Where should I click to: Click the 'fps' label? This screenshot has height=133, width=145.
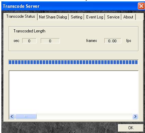pos(129,41)
